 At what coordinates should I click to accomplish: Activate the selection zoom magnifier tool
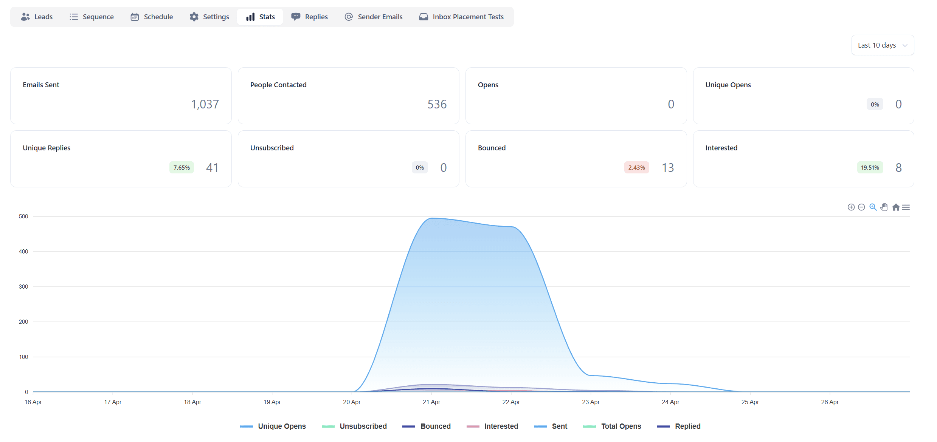pos(873,207)
